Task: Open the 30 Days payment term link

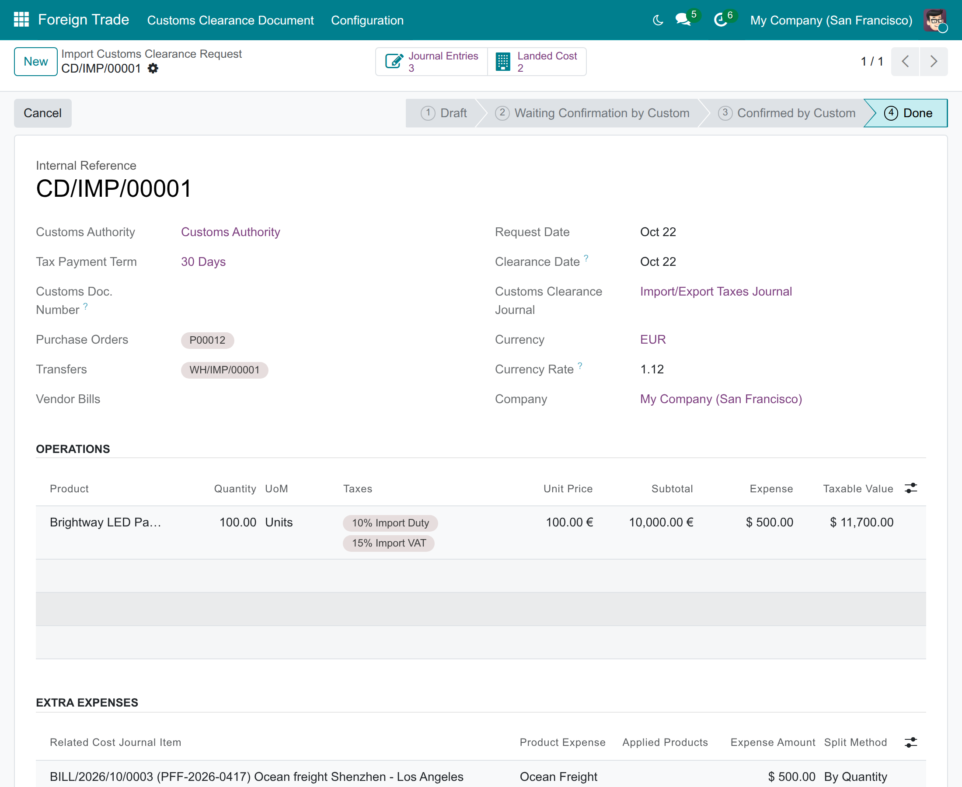Action: tap(203, 261)
